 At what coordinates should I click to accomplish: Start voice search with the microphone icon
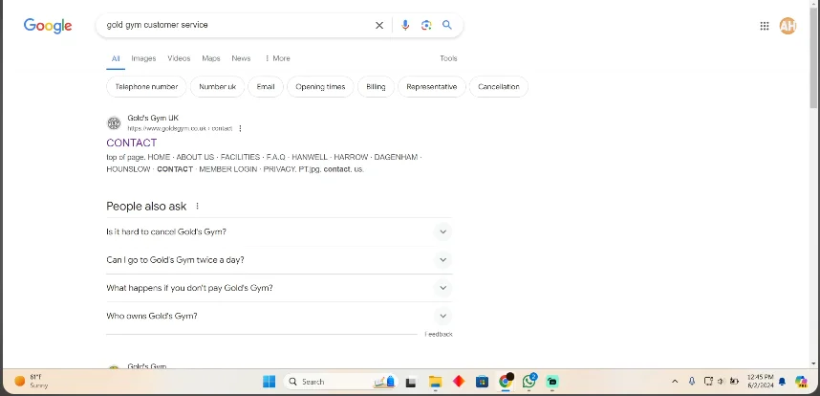(405, 25)
